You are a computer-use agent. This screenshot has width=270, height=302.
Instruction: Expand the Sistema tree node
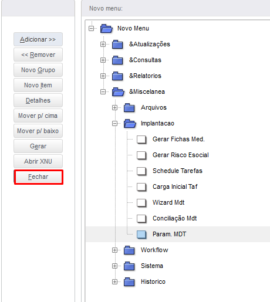(114, 266)
